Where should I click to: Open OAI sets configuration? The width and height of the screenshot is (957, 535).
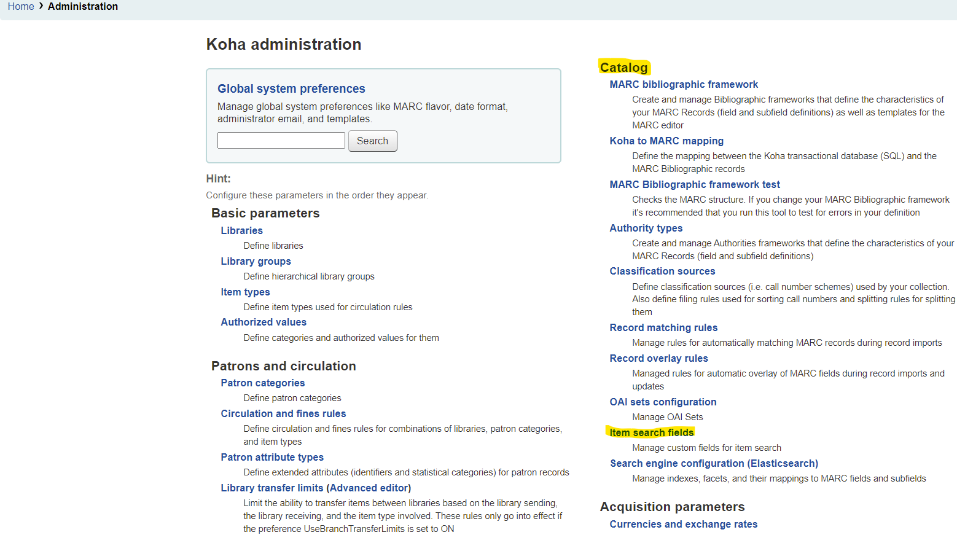point(663,402)
